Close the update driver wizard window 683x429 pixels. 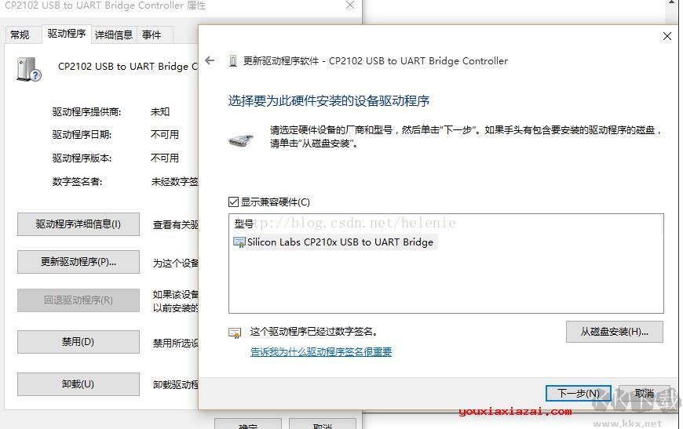coord(667,36)
